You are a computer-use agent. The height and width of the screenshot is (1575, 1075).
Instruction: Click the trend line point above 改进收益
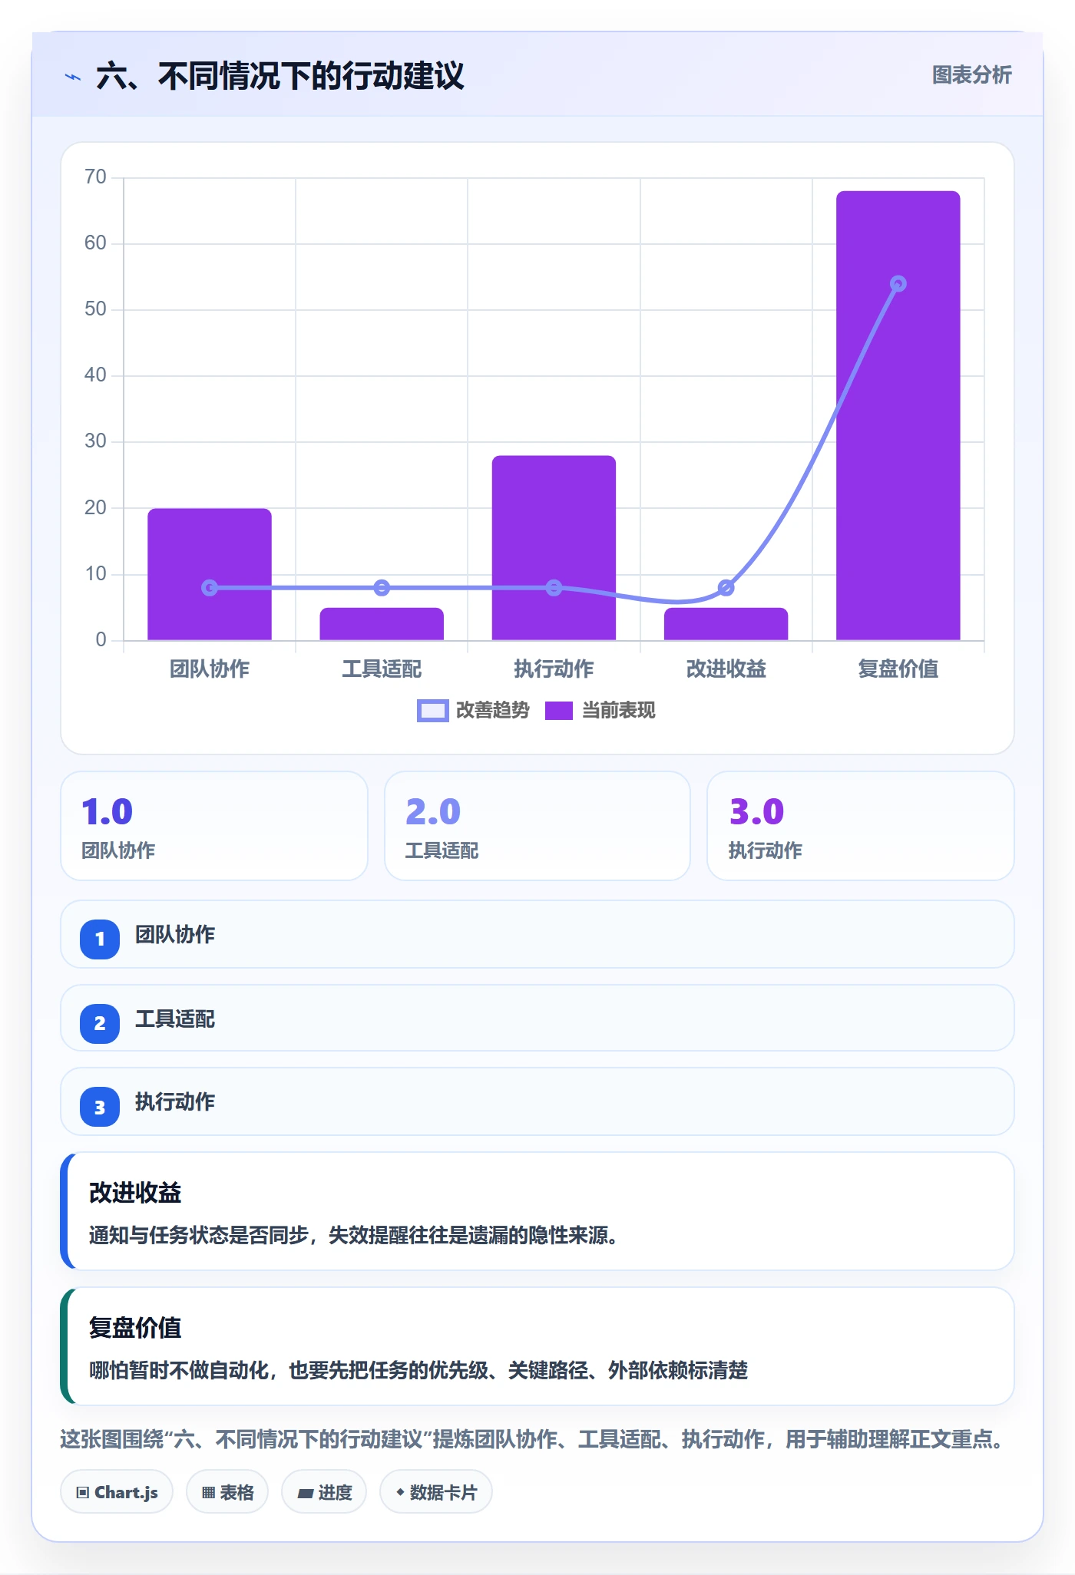[726, 588]
